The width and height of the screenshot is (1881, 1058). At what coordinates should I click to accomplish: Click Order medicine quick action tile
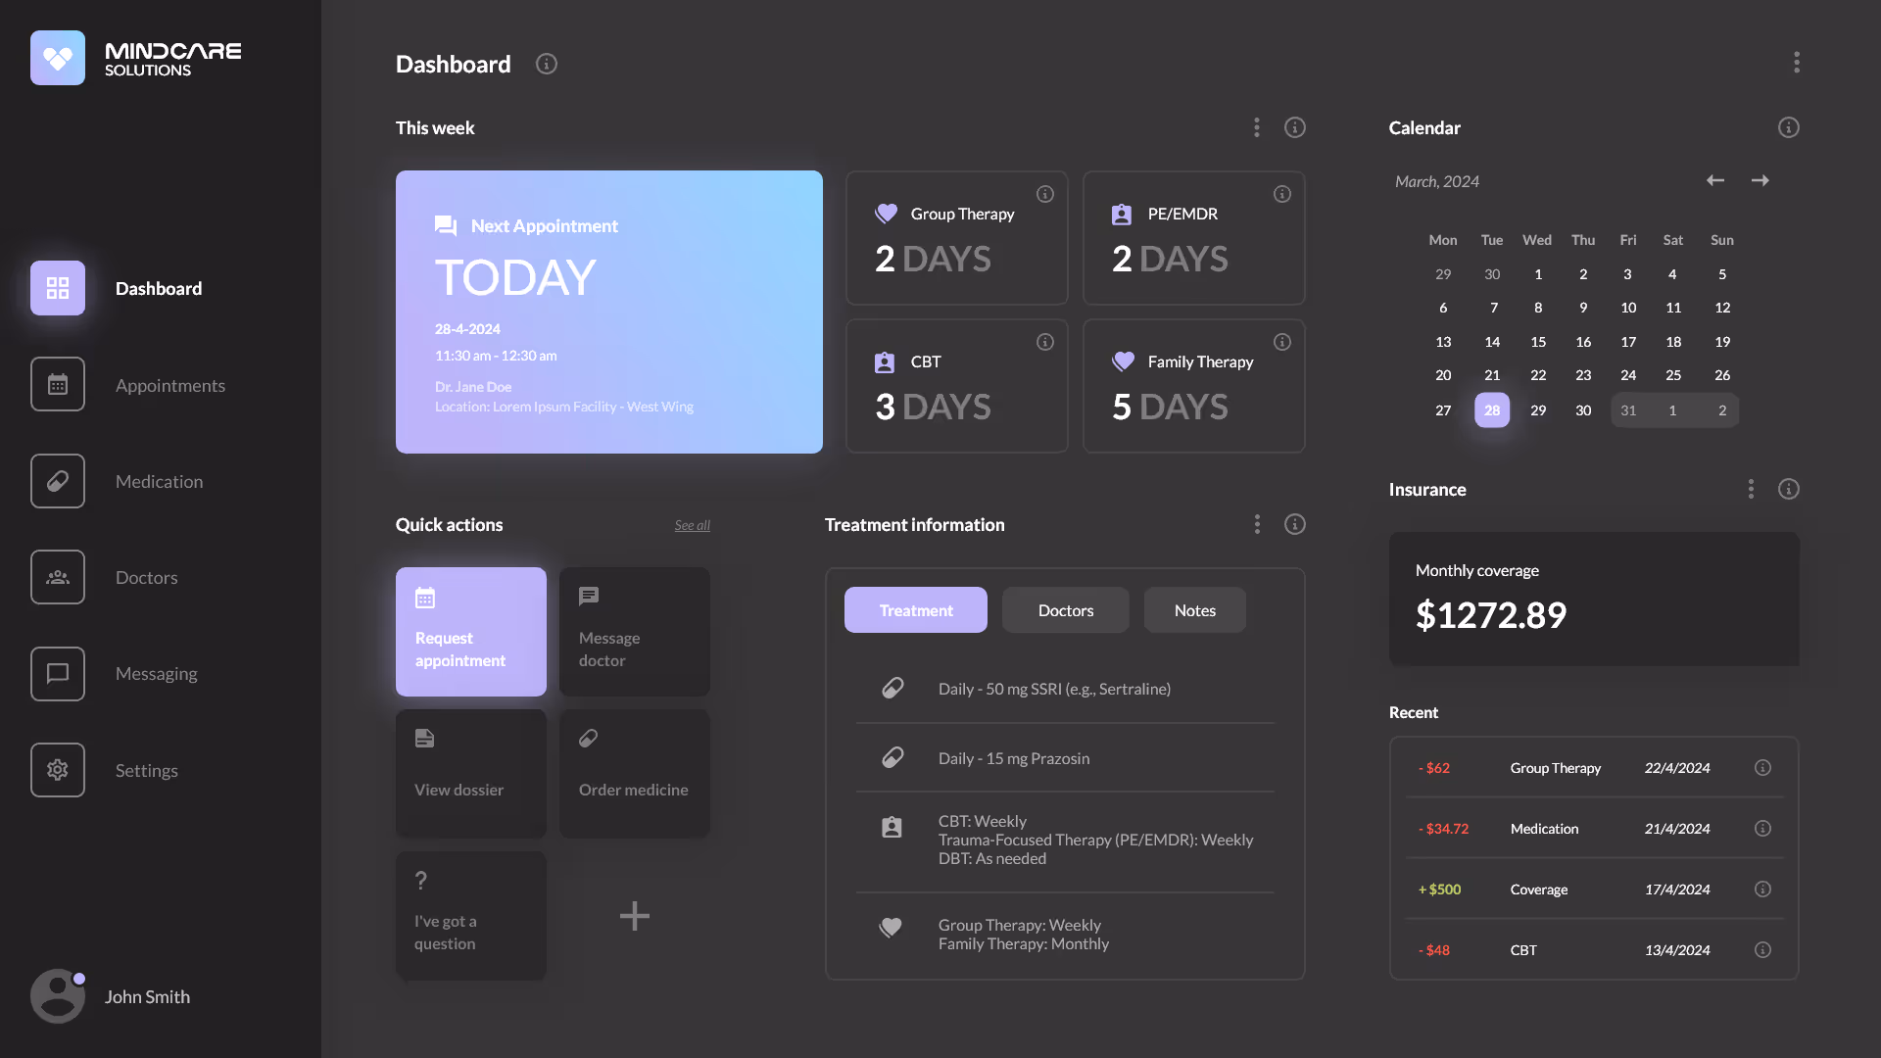[x=635, y=773]
